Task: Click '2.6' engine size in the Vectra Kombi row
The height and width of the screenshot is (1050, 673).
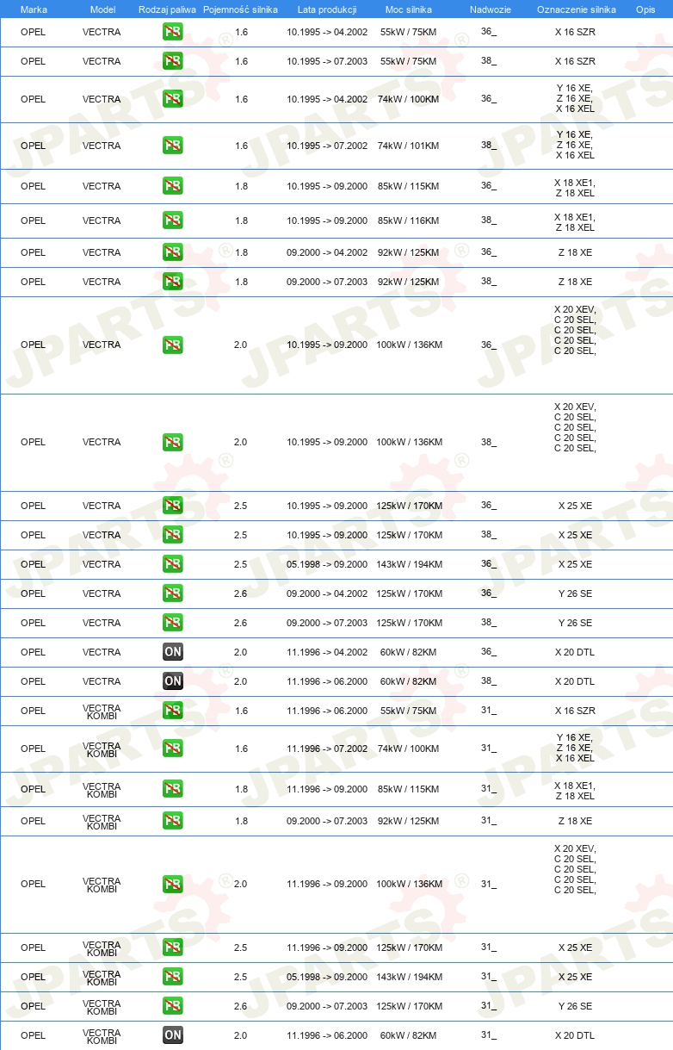Action: pos(240,1007)
